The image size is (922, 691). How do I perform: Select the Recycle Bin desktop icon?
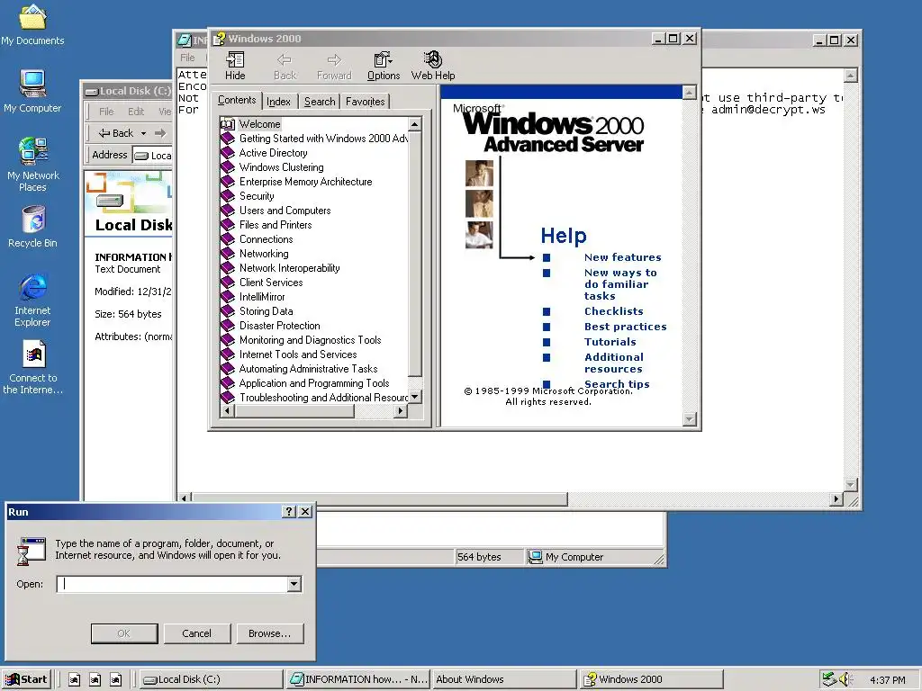pos(33,220)
